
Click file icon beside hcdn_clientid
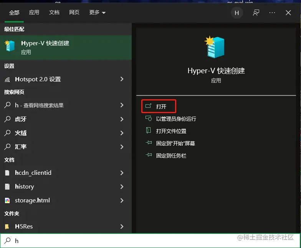pyautogui.click(x=7, y=173)
